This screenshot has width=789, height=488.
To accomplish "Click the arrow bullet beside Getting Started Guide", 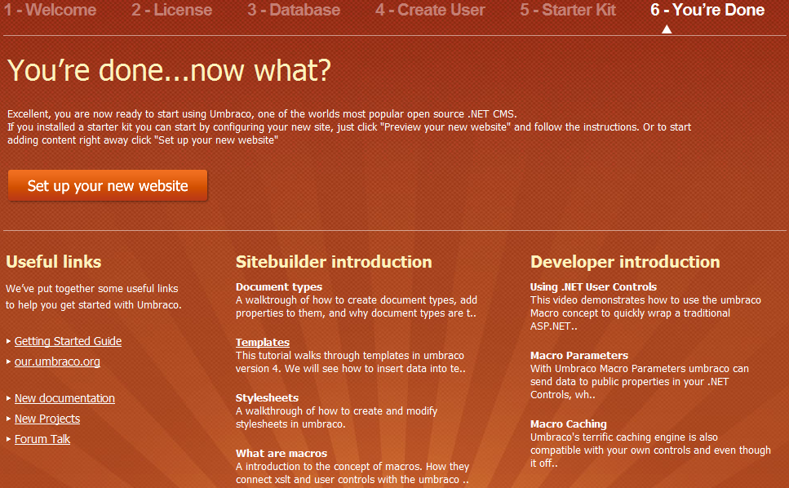I will tap(8, 341).
